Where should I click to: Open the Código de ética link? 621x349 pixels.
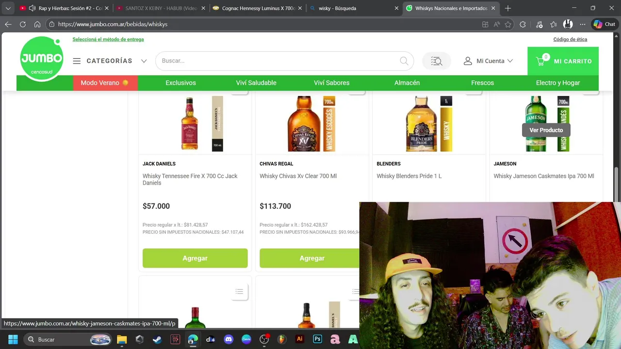[x=570, y=39]
